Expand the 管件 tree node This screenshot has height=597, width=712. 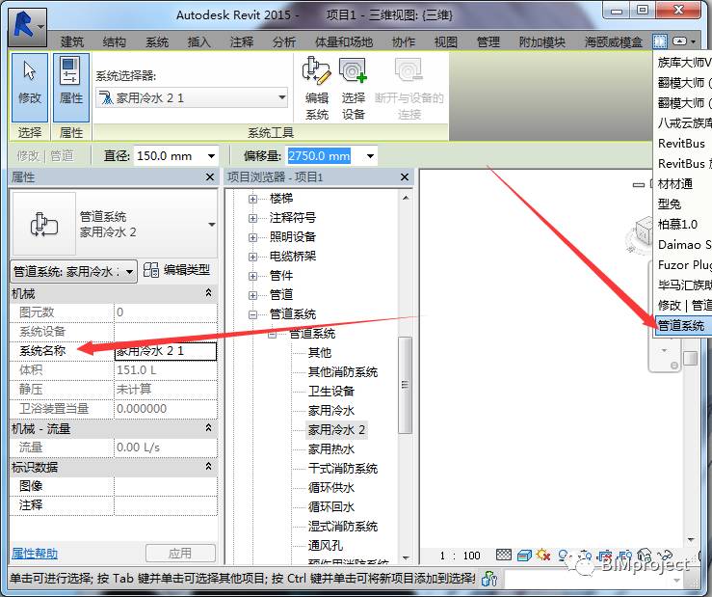pos(253,276)
